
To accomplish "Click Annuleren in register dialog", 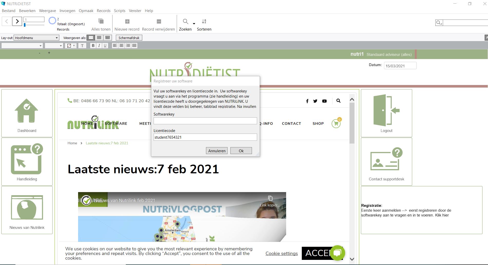I will tap(217, 151).
